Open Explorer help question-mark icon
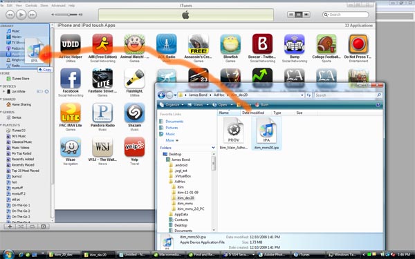Screen dimensions: 415x259 pos(378,105)
